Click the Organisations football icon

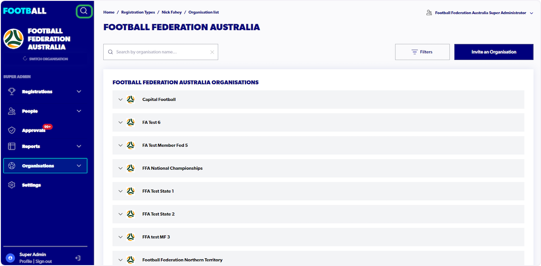click(x=12, y=166)
